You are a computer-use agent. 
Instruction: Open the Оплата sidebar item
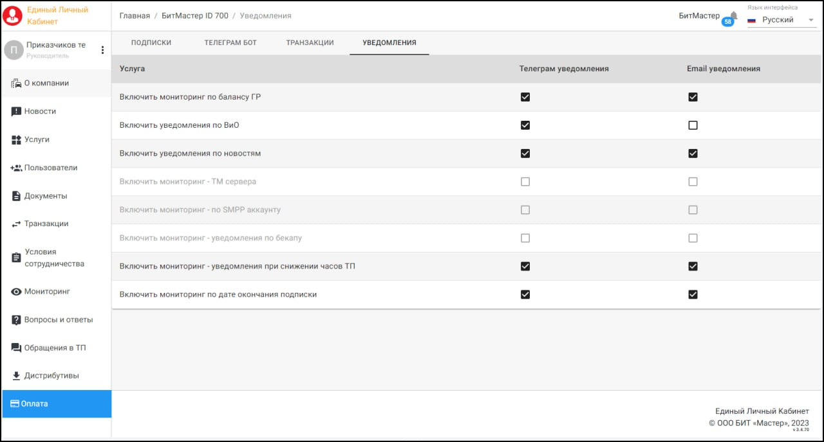(57, 404)
